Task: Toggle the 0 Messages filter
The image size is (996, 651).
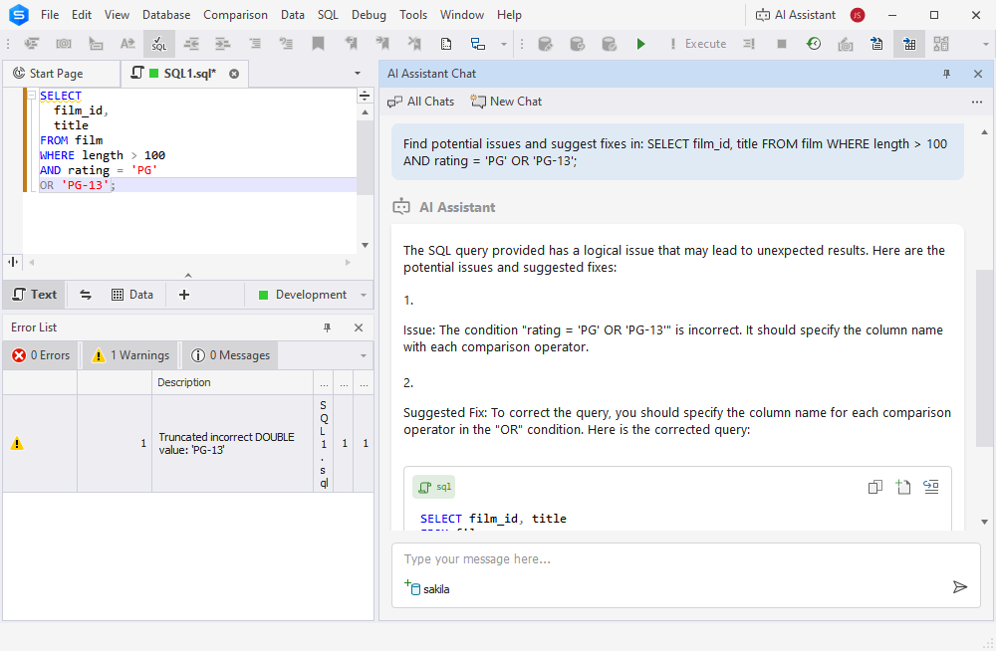Action: coord(229,355)
